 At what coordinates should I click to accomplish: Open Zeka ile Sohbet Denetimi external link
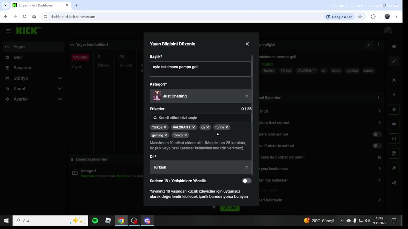[x=379, y=157]
